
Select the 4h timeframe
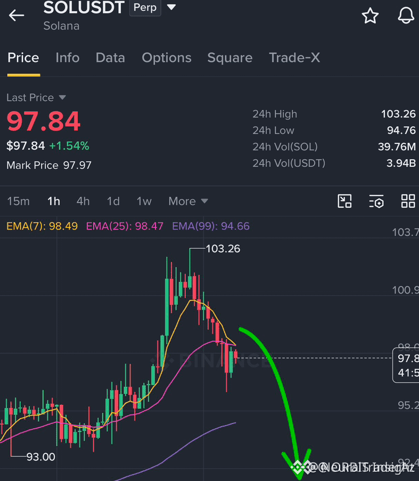[x=83, y=201]
